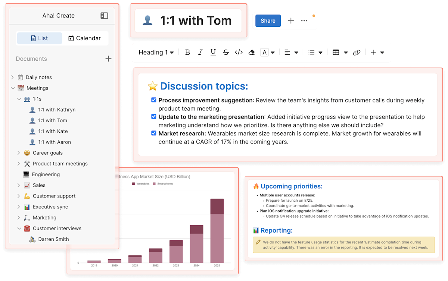Click the star emoji by Discussion topics
The image size is (448, 281).
tap(153, 86)
